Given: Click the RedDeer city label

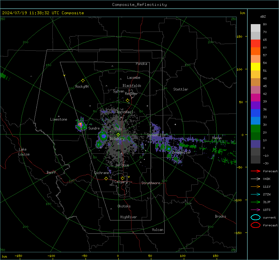Looking at the screenshot, I should 131,94.
